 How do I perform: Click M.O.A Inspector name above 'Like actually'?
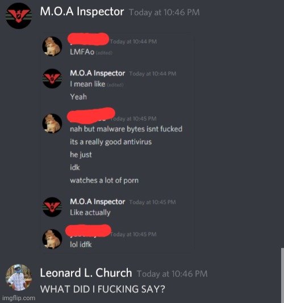click(x=98, y=202)
